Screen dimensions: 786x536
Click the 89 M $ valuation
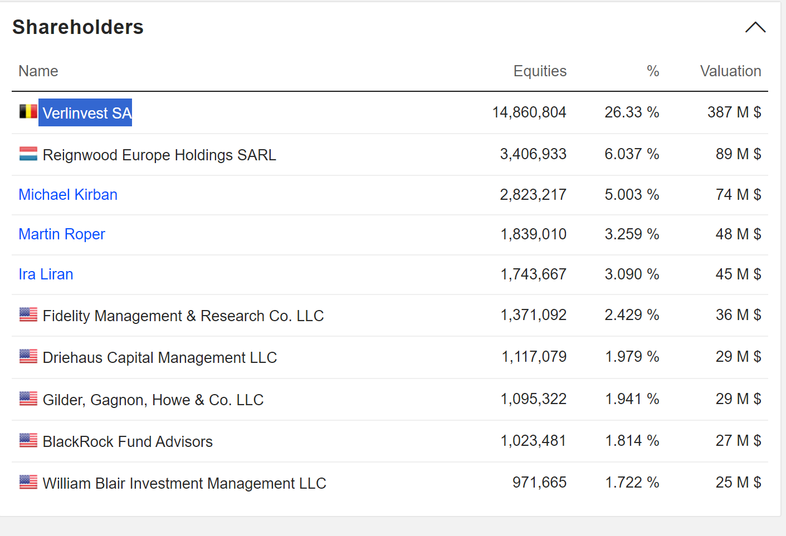click(739, 154)
